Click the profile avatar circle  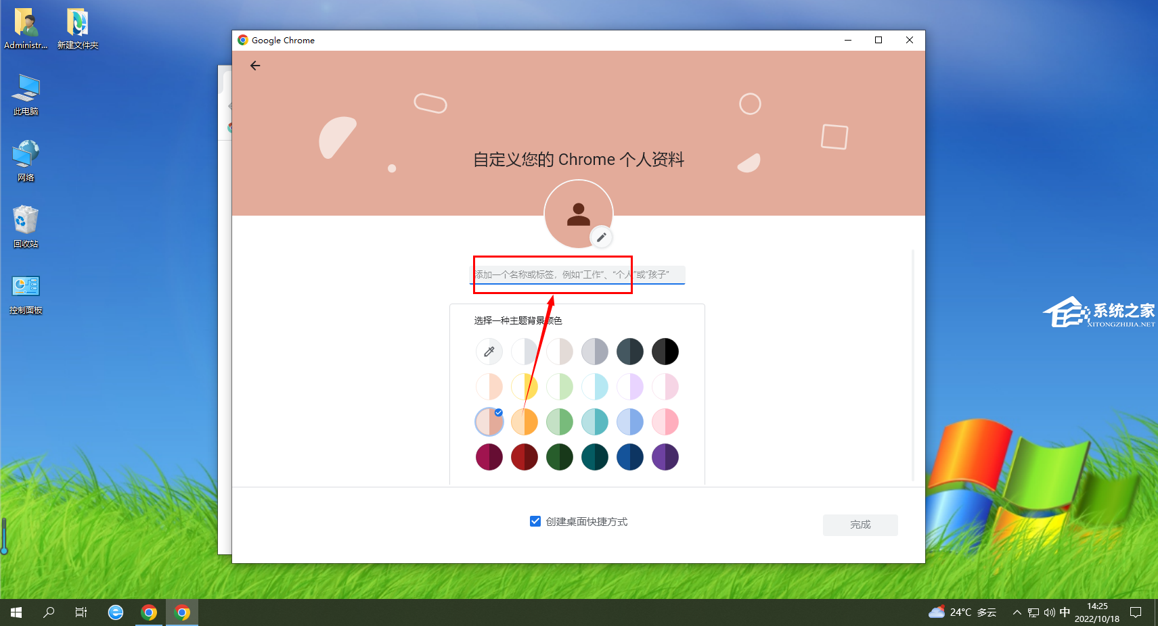(x=579, y=214)
